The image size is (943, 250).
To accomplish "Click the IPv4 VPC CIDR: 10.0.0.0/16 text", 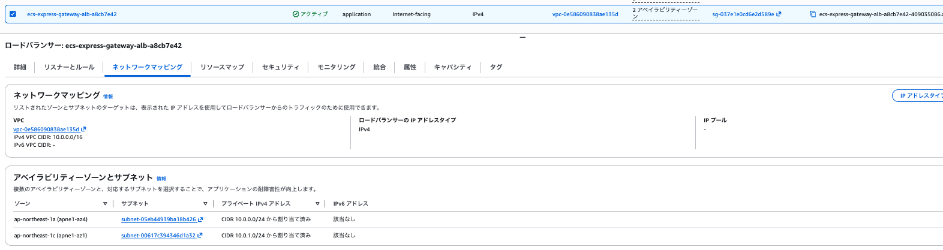I will (x=48, y=137).
